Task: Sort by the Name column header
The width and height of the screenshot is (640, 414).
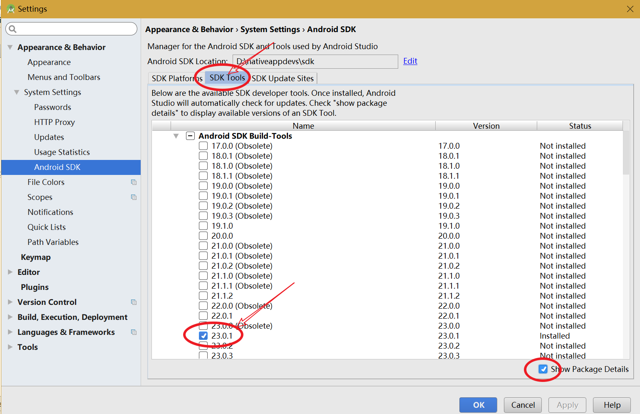Action: pos(303,126)
